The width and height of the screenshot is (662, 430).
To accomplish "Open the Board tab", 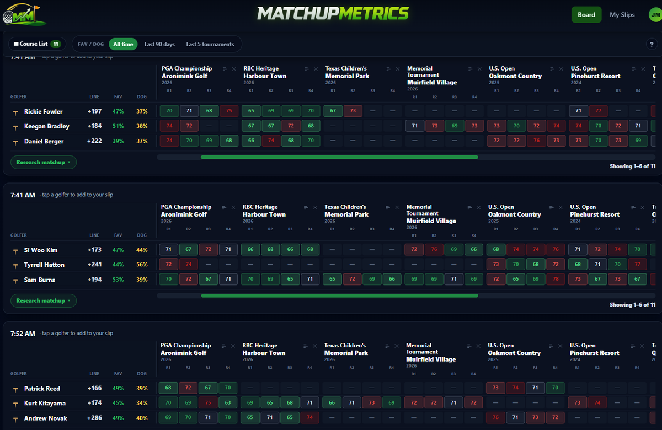I will pos(586,15).
